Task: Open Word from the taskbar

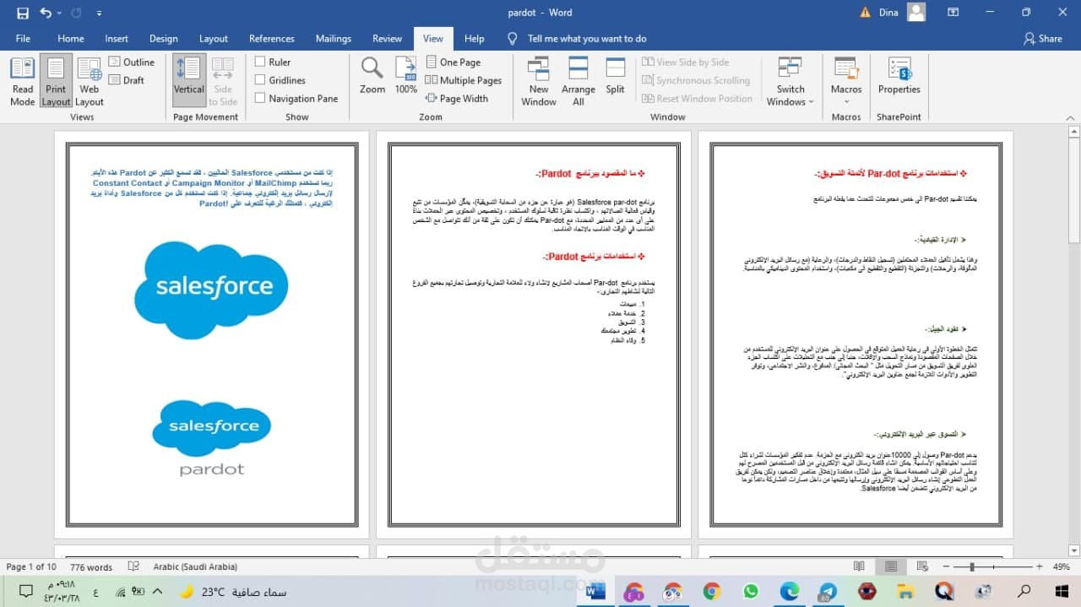Action: point(595,591)
